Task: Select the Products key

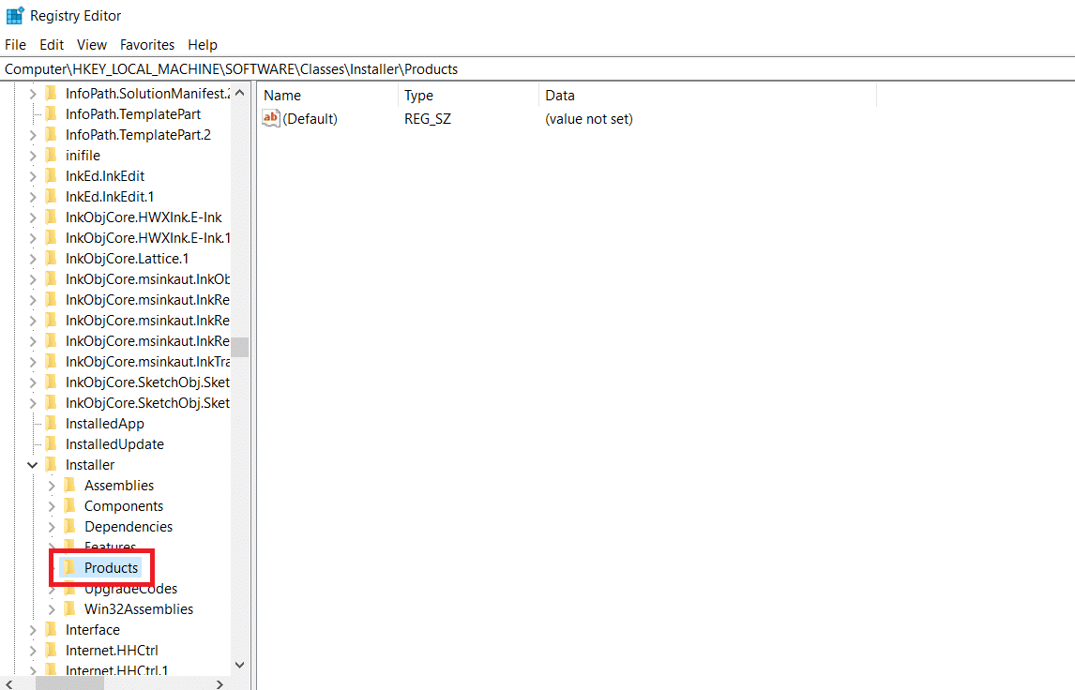Action: [111, 567]
